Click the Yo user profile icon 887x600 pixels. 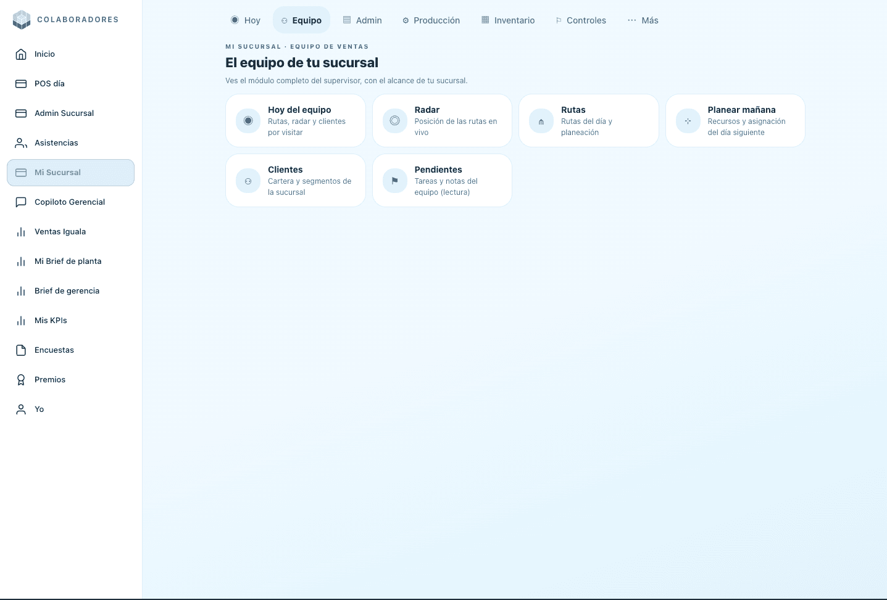pyautogui.click(x=21, y=409)
